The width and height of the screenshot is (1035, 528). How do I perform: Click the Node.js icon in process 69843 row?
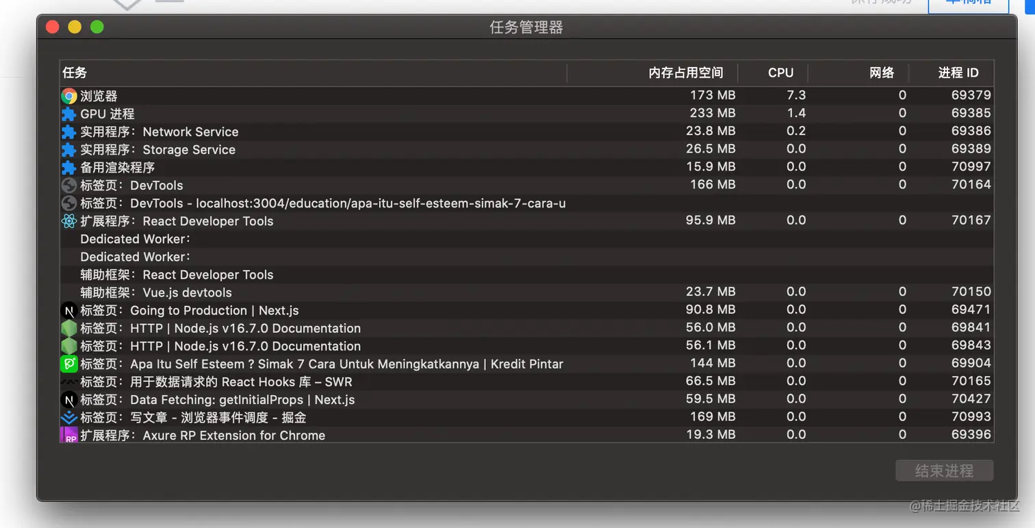68,346
